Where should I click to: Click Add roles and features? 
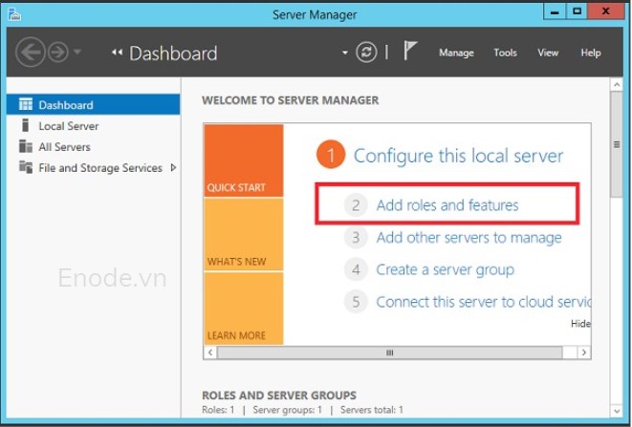point(447,204)
